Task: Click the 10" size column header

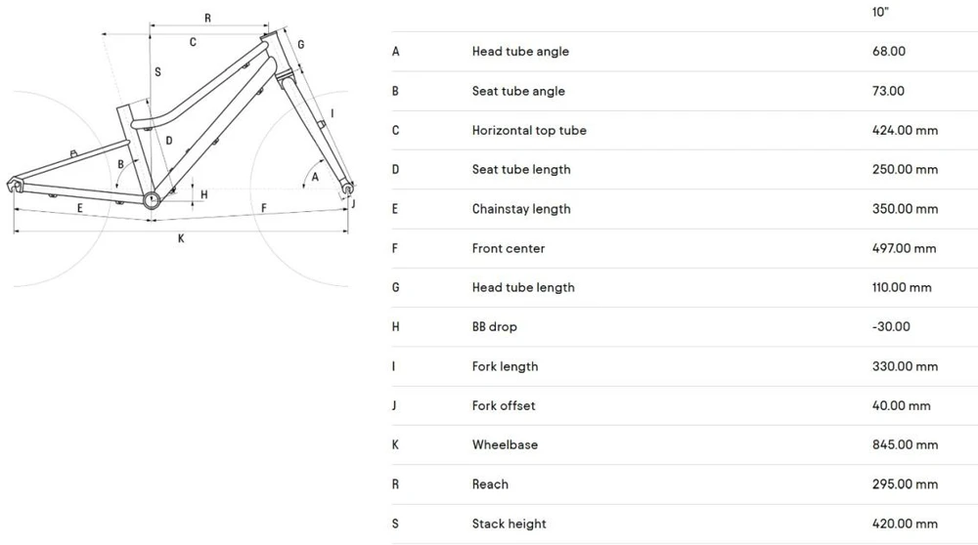Action: point(880,13)
